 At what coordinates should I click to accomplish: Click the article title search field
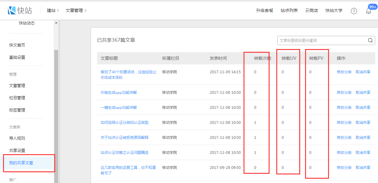pos(322,40)
